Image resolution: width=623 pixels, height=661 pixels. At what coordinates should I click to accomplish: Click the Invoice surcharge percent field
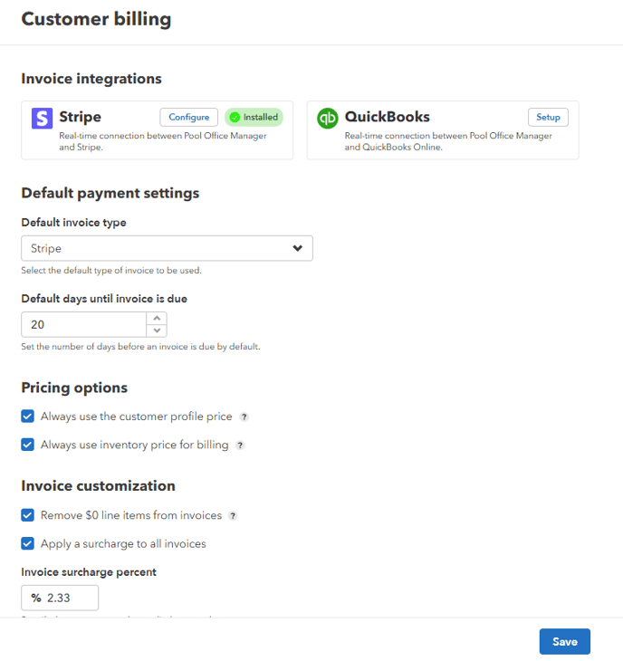pos(70,598)
